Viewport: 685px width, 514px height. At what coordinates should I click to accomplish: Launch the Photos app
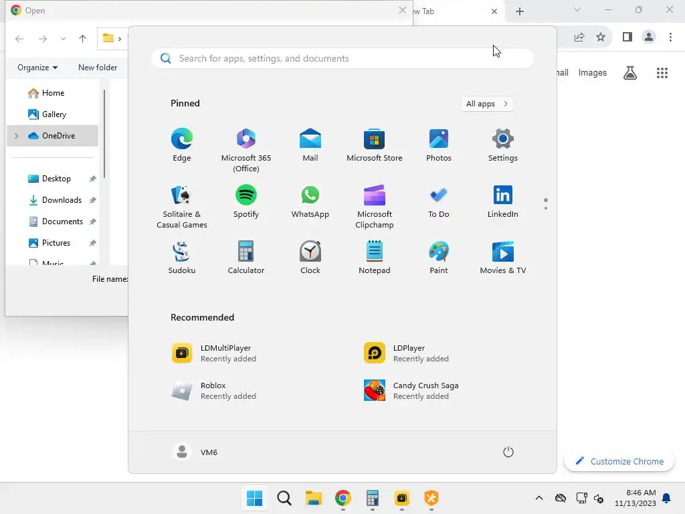[x=439, y=145]
